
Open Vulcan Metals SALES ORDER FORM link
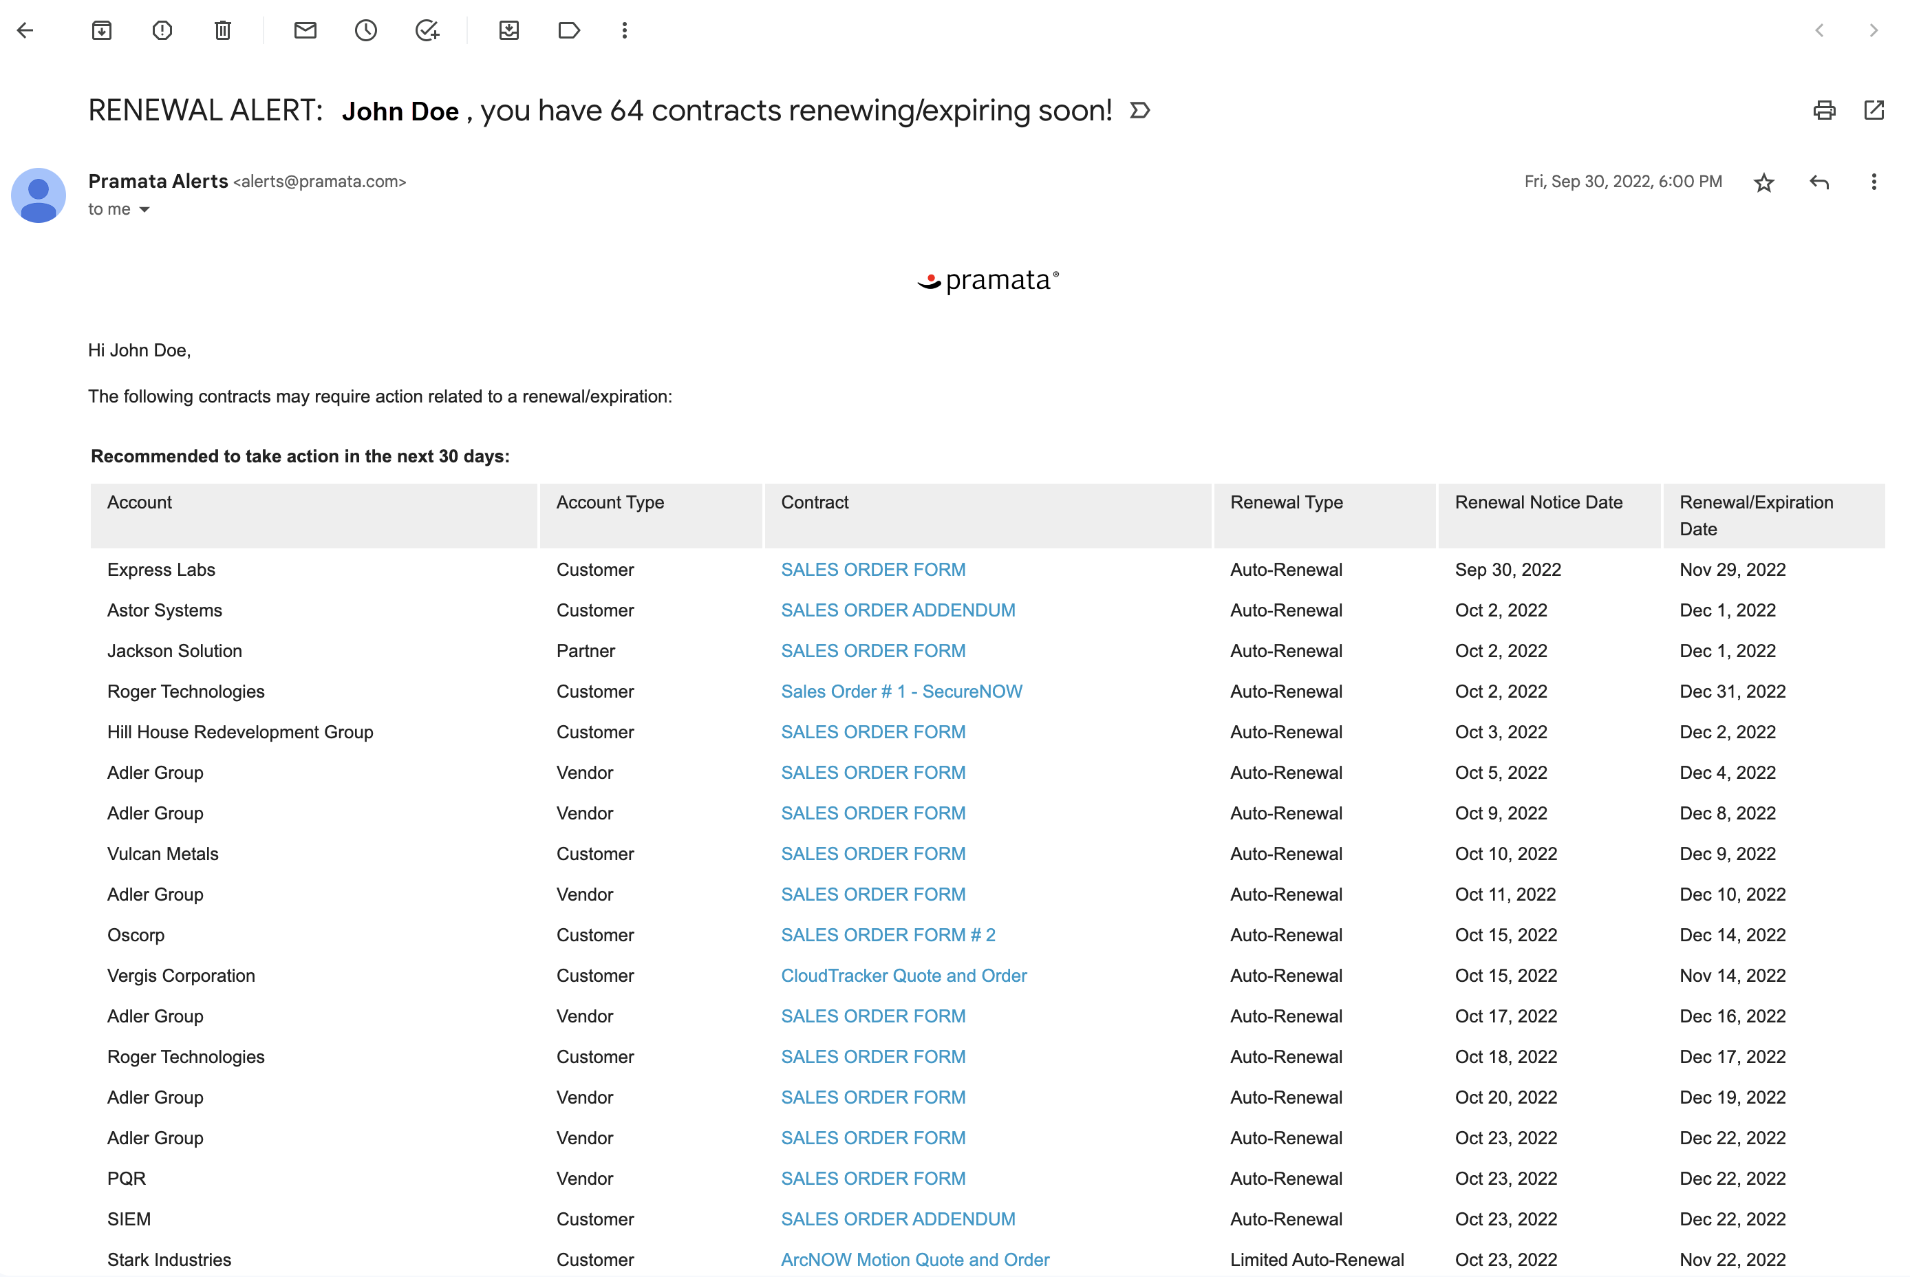click(x=873, y=855)
